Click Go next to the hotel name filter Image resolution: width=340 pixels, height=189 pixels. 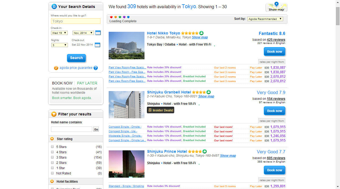(96, 129)
